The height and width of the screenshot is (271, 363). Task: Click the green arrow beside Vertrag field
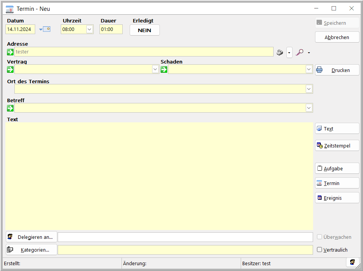coord(10,69)
